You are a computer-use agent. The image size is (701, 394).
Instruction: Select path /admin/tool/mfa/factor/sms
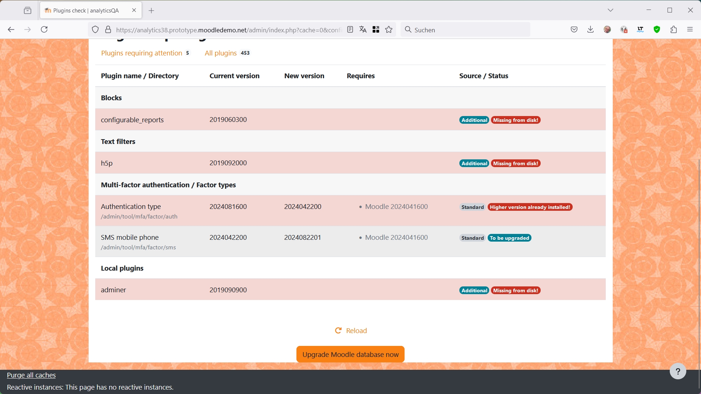pos(139,247)
